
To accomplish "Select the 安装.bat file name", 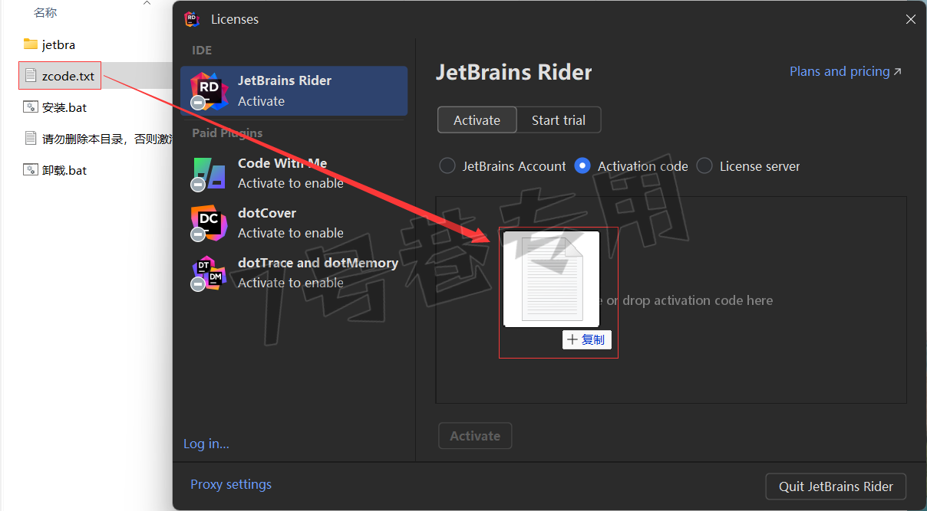I will point(64,107).
